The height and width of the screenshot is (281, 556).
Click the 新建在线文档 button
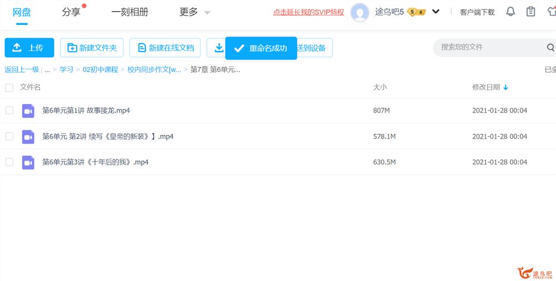tap(165, 48)
